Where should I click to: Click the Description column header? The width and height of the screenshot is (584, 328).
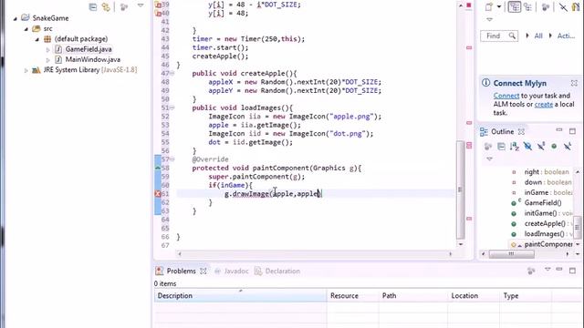pos(240,296)
